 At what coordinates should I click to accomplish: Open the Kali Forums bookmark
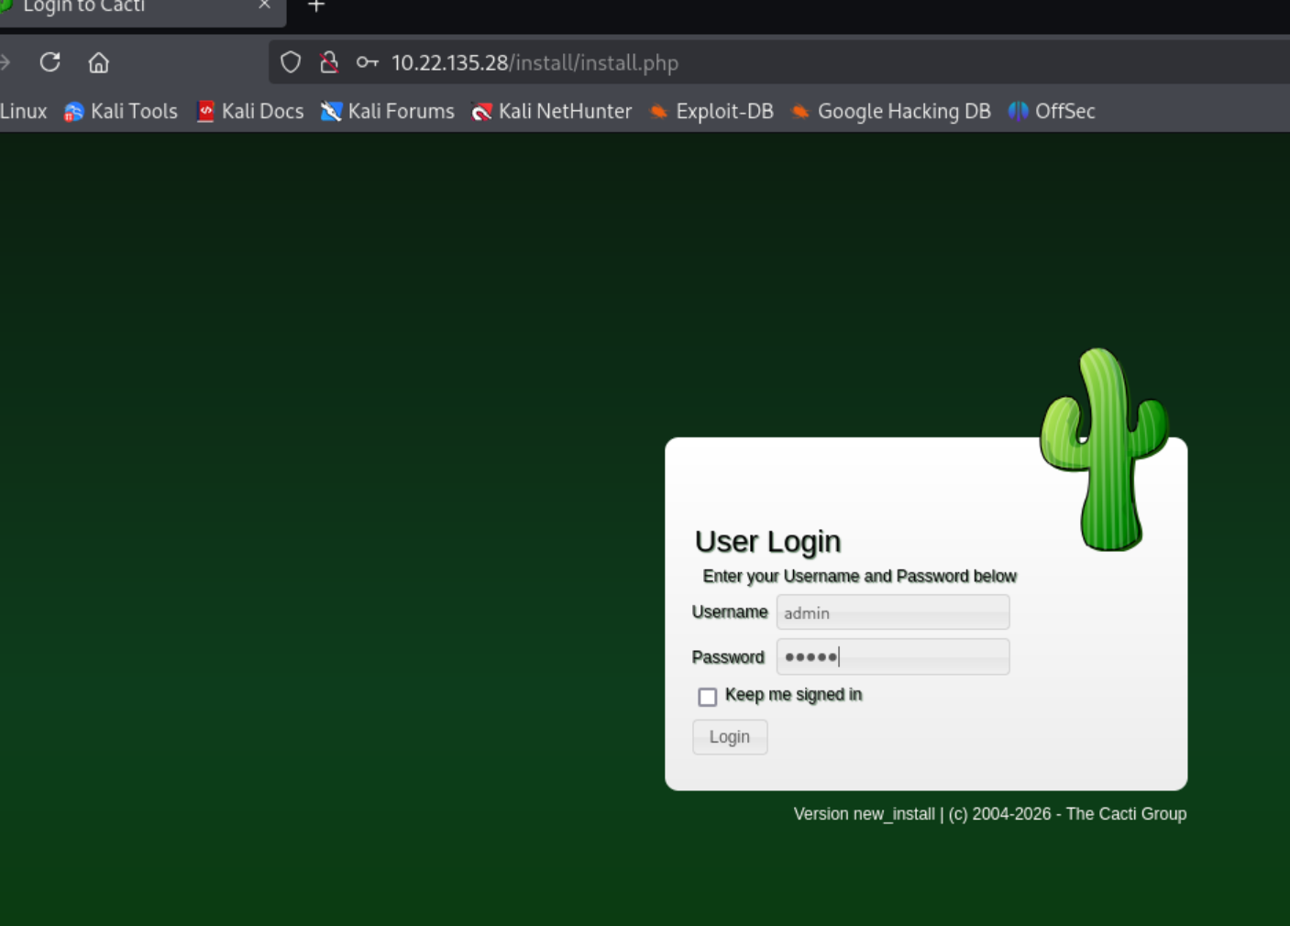[388, 111]
